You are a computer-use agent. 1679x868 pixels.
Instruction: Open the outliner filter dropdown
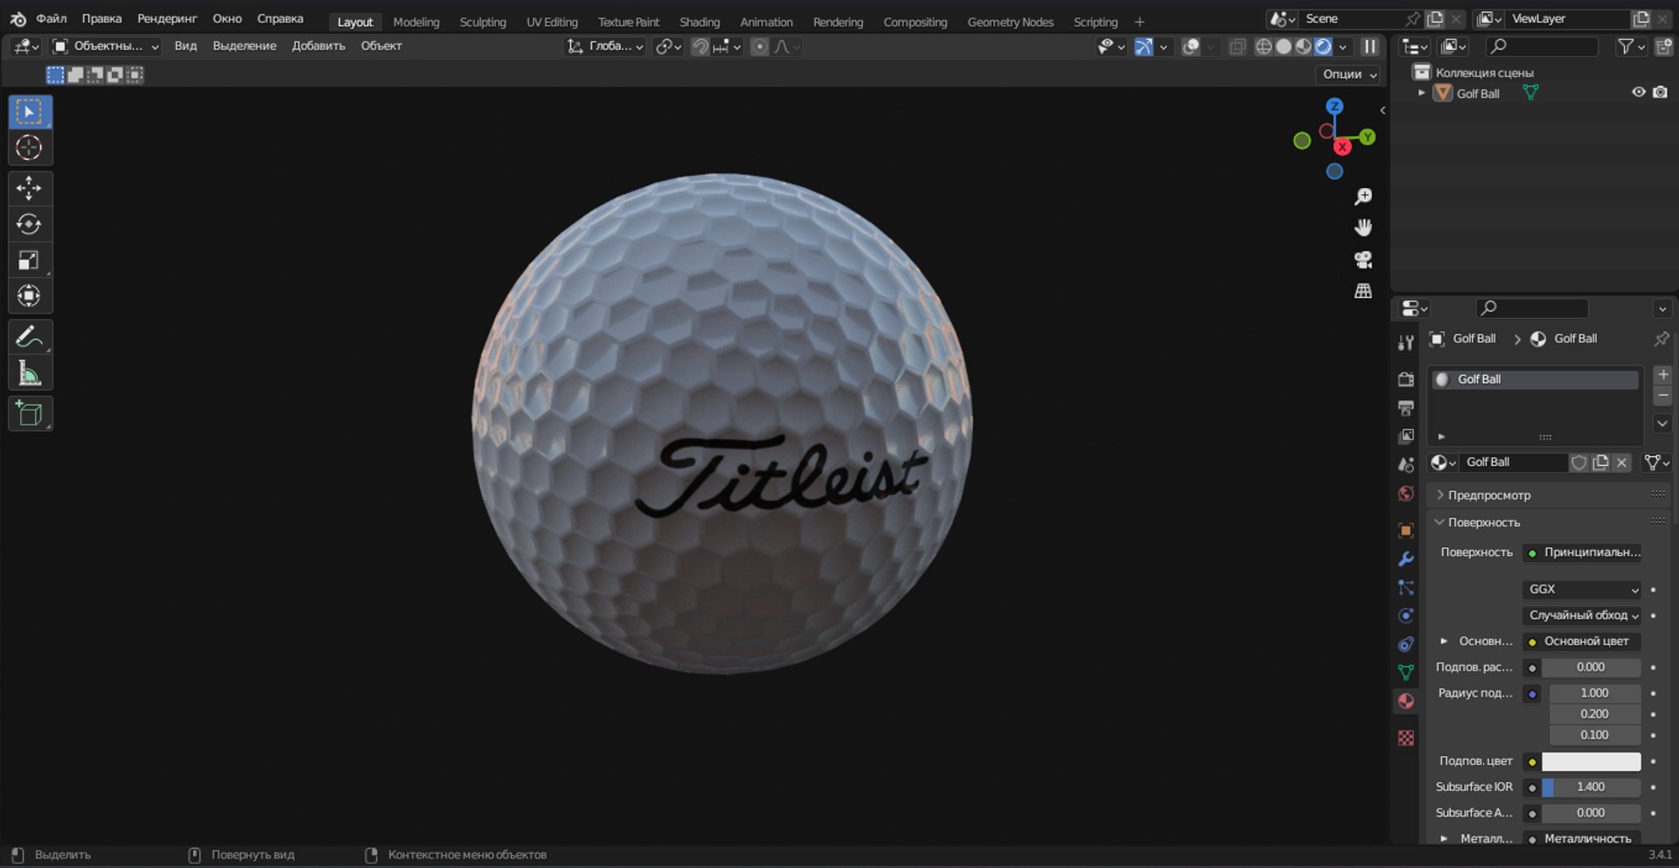(x=1631, y=46)
